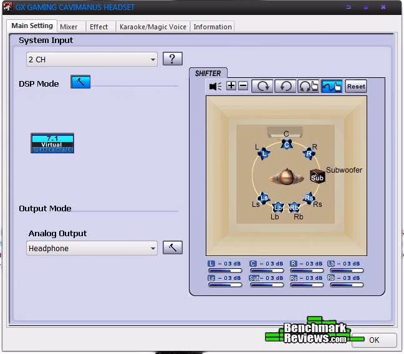
Task: Adjust the Rs channel dB slider
Action: coord(307,285)
